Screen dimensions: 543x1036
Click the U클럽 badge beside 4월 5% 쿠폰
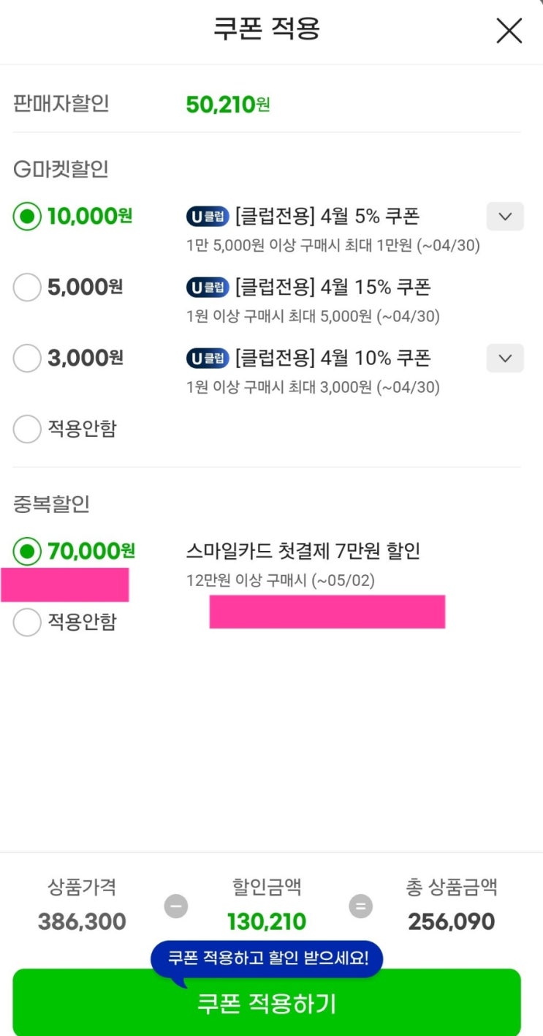[208, 217]
